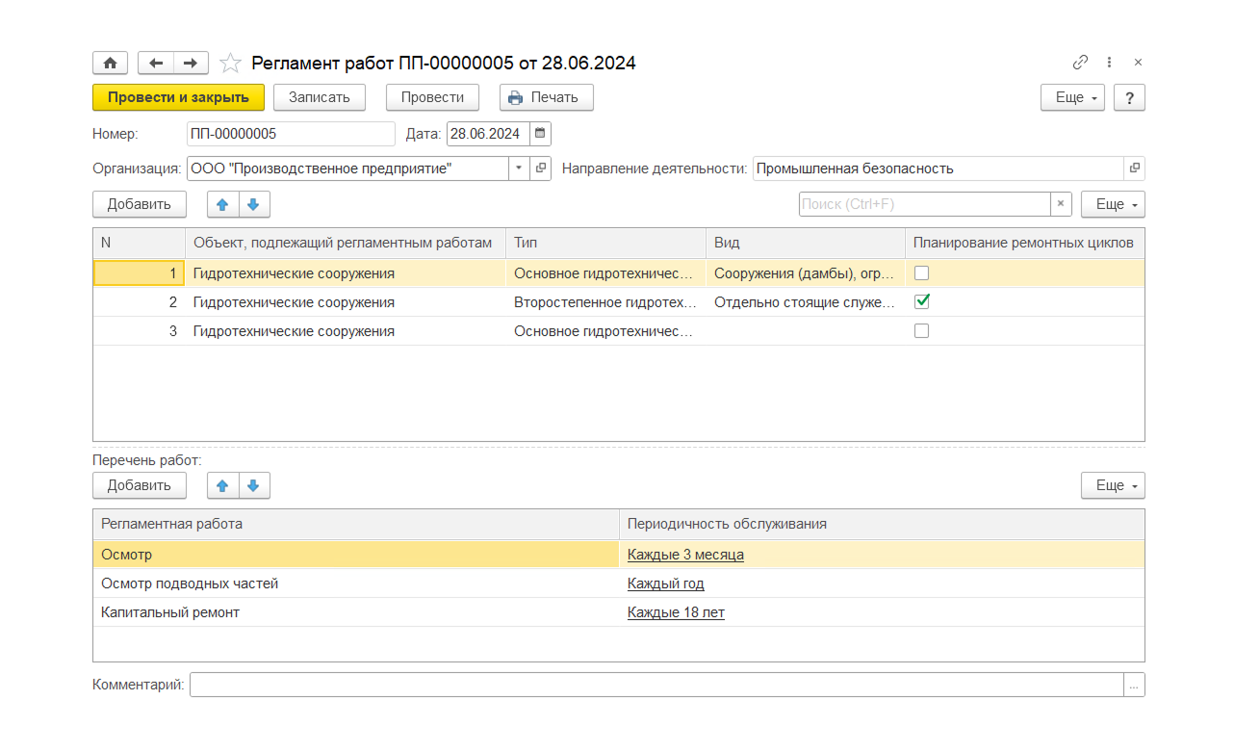Click the Тип column header
The height and width of the screenshot is (752, 1234).
[605, 243]
